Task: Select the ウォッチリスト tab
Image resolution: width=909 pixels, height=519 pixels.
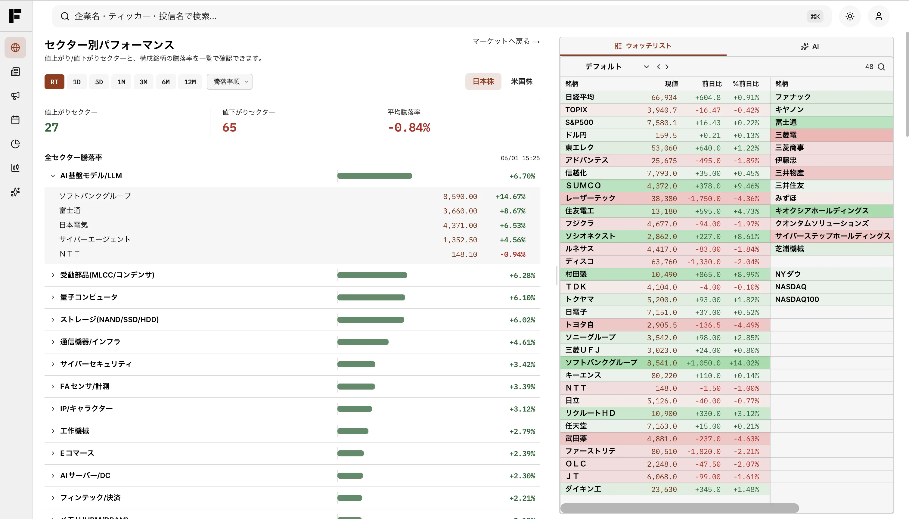Action: pyautogui.click(x=643, y=46)
